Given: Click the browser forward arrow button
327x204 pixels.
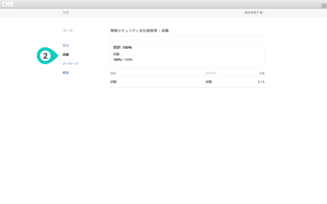Looking at the screenshot, I should 11,4.
